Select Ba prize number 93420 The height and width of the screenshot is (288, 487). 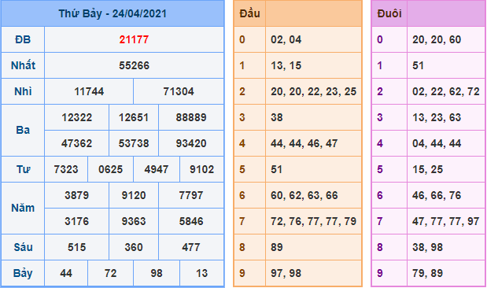(x=191, y=143)
